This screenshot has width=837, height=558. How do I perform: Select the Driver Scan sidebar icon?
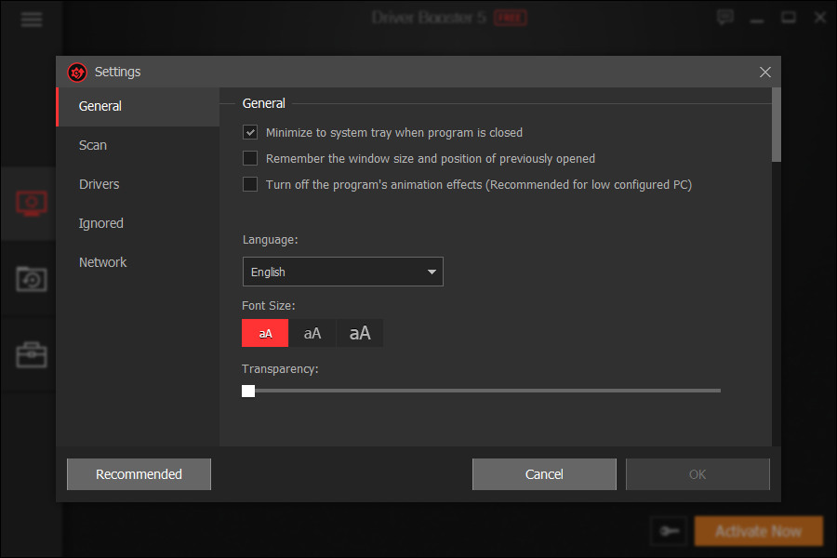coord(31,203)
